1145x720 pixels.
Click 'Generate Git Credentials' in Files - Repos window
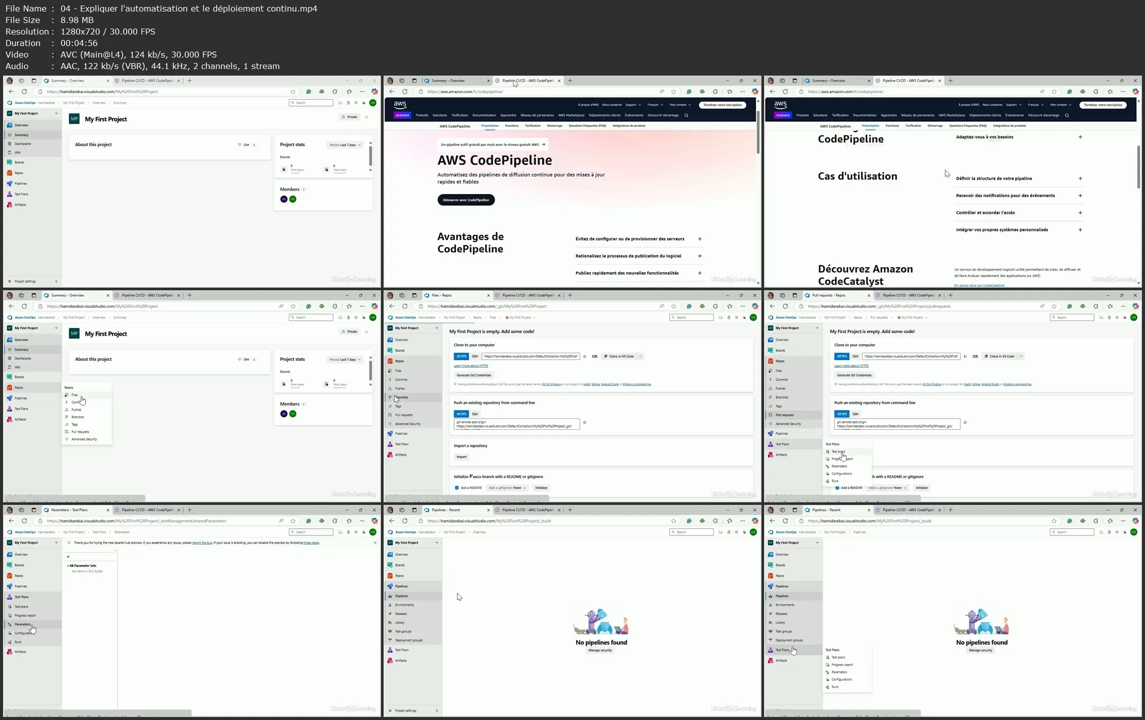(474, 375)
